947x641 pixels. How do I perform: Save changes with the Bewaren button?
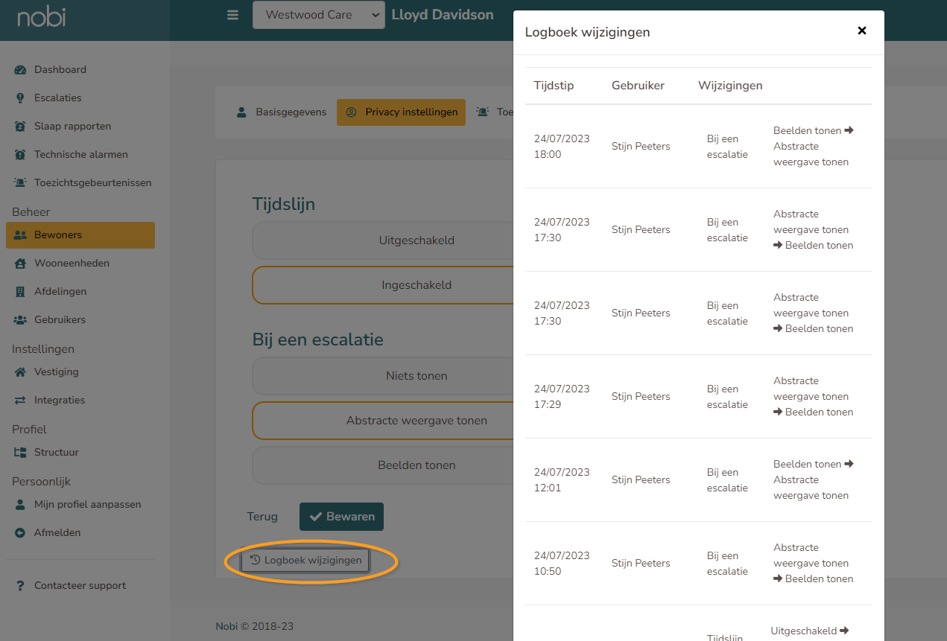tap(341, 516)
